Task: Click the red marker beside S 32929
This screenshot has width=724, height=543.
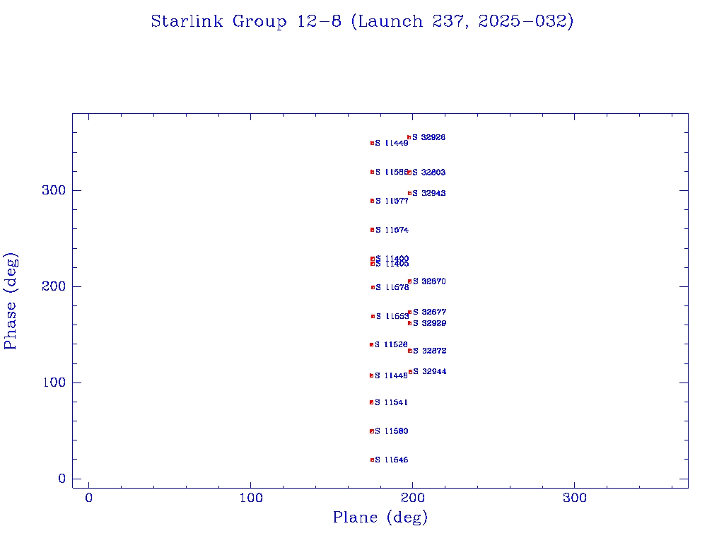Action: 409,323
